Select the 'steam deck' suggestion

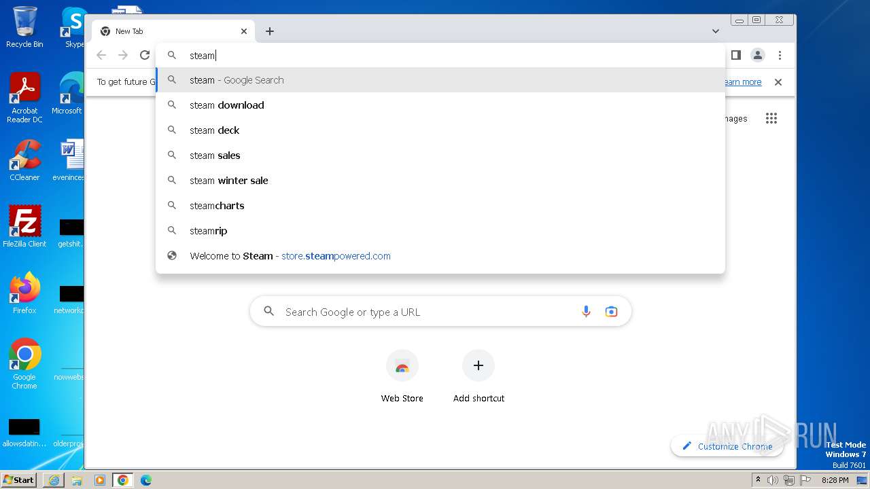click(x=440, y=130)
